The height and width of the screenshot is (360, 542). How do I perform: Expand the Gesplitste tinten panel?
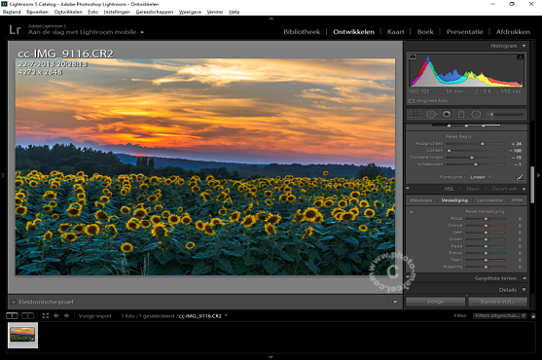point(524,278)
